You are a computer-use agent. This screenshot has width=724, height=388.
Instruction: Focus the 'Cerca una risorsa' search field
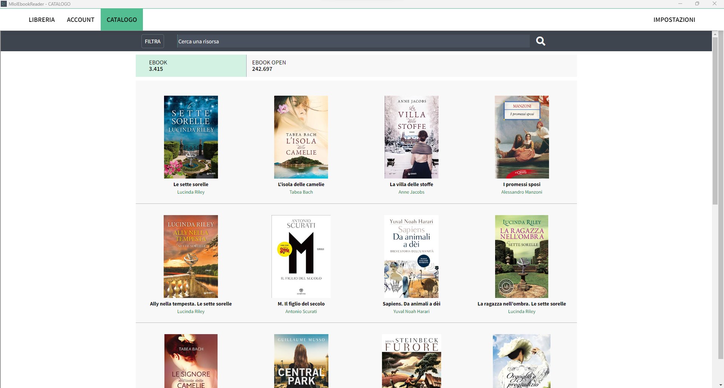(353, 41)
